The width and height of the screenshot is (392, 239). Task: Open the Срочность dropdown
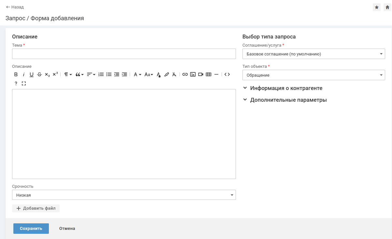point(124,195)
